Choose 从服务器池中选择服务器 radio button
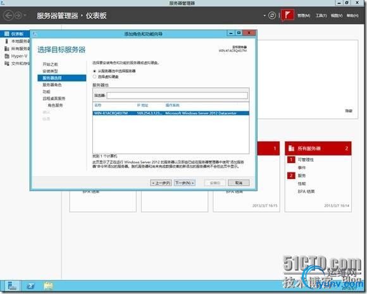 (x=94, y=71)
